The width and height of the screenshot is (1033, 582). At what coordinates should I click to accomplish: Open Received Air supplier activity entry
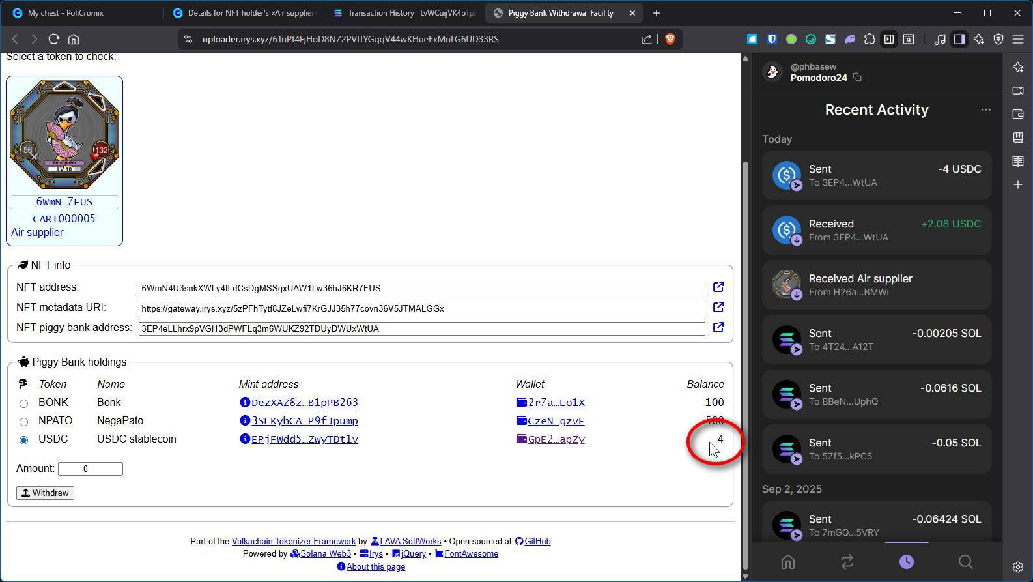click(x=877, y=285)
